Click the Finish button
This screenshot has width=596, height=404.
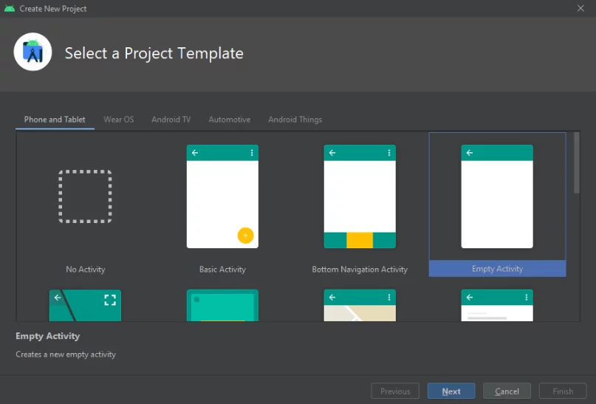(x=563, y=391)
